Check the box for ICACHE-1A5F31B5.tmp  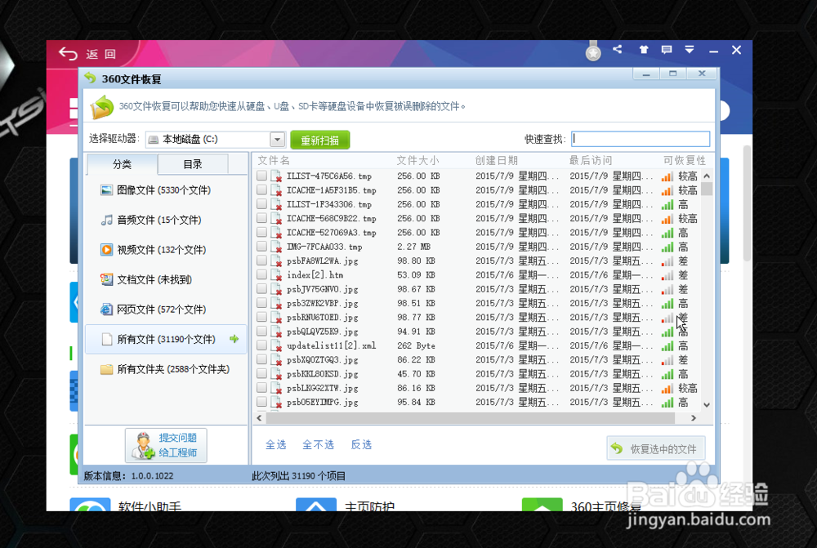pos(261,189)
